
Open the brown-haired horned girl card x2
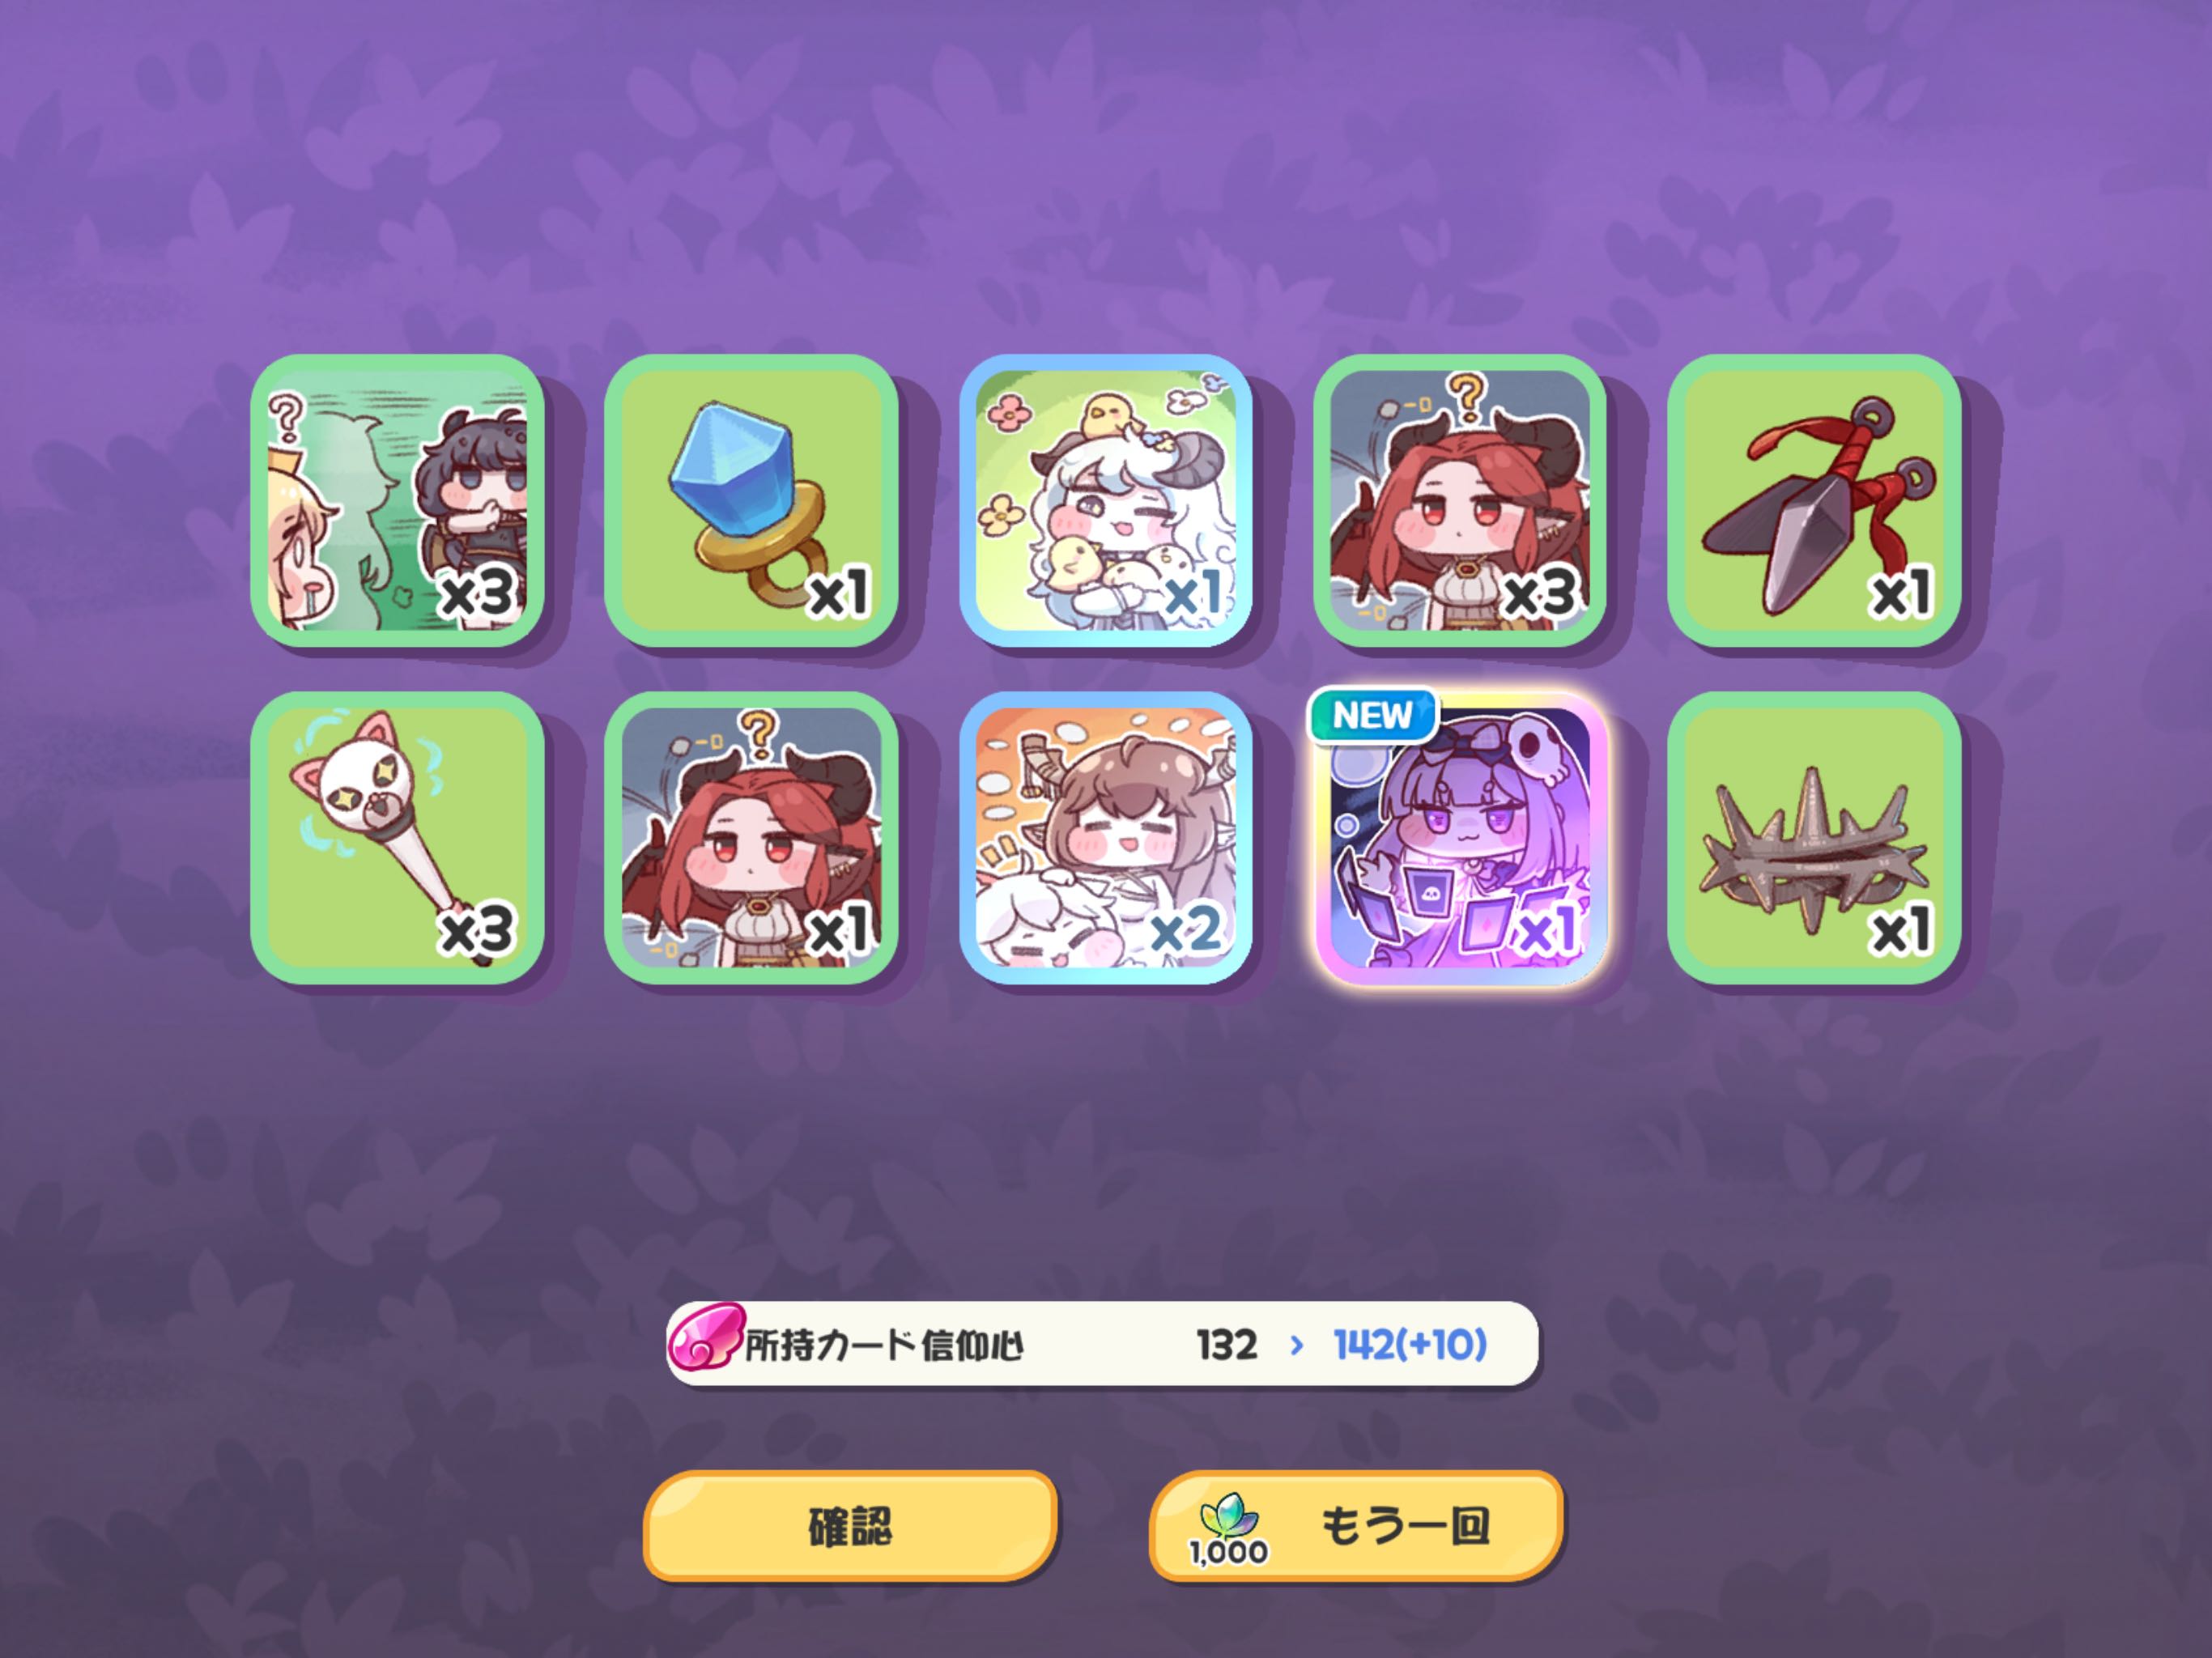pos(1105,838)
